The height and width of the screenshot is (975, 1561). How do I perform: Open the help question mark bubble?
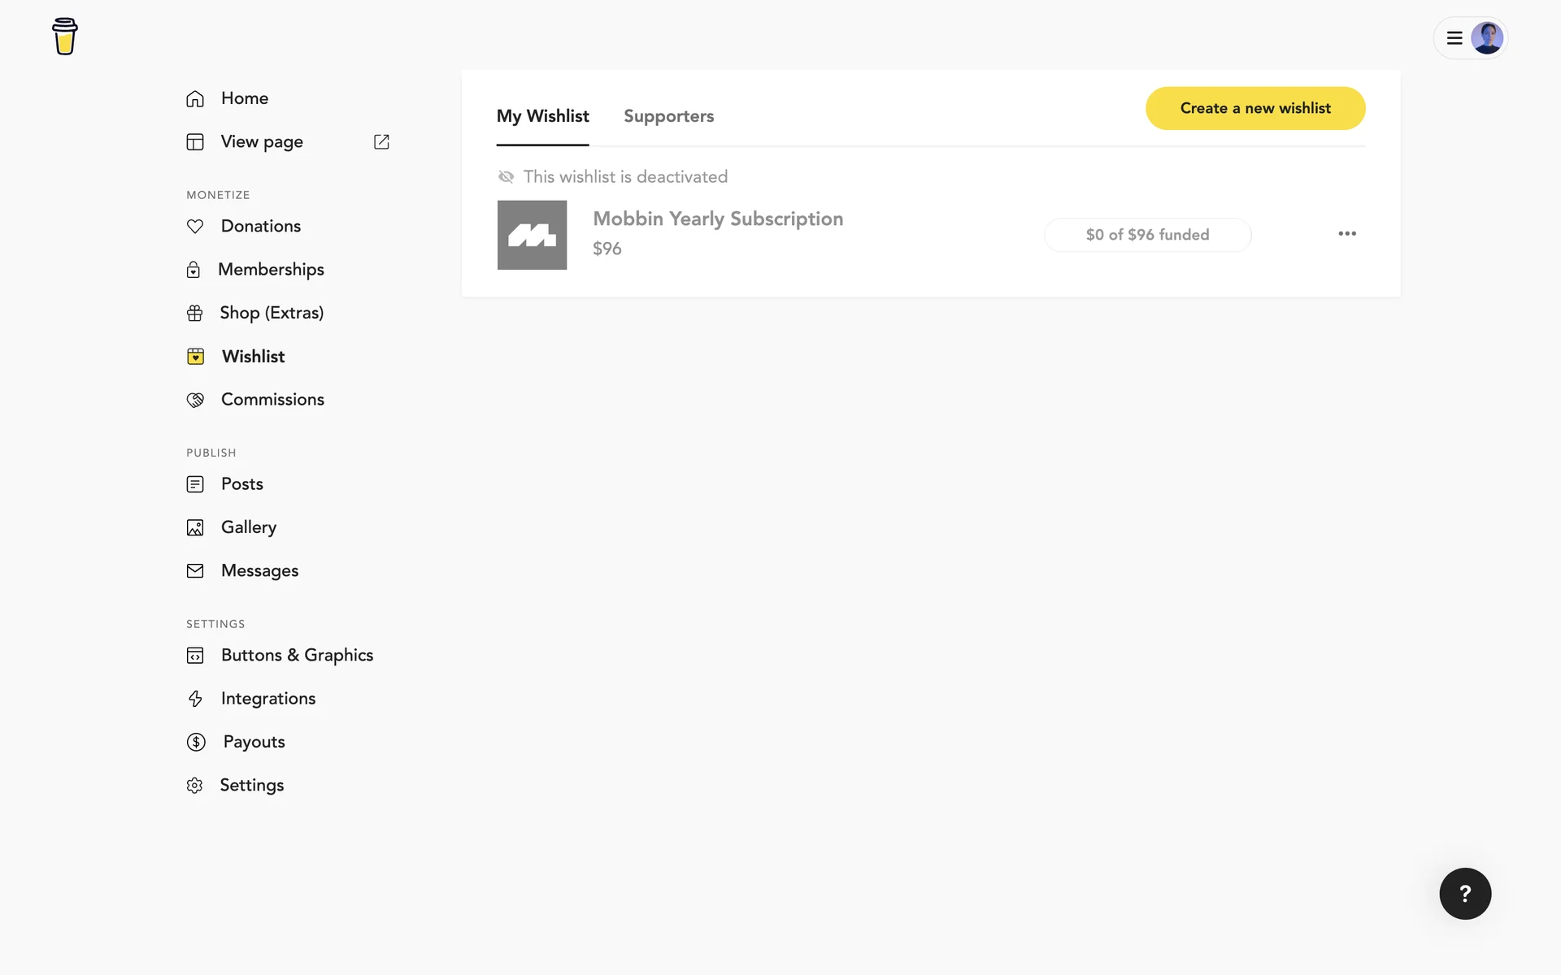(1465, 894)
